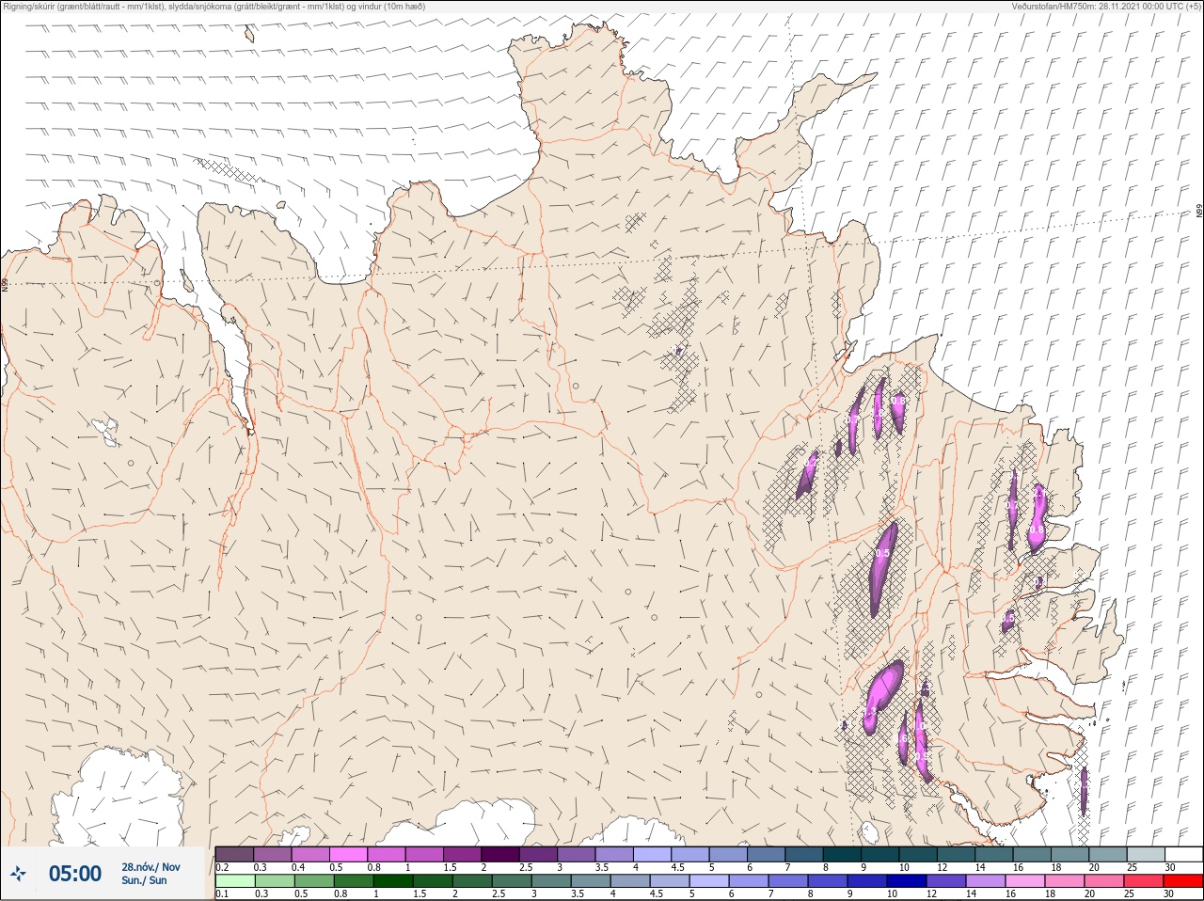Click the Veðurstofan pinwheel logo icon
The height and width of the screenshot is (901, 1204).
point(18,875)
